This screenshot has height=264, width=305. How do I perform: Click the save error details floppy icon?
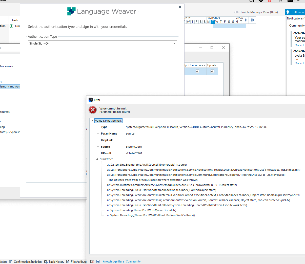coord(98,261)
